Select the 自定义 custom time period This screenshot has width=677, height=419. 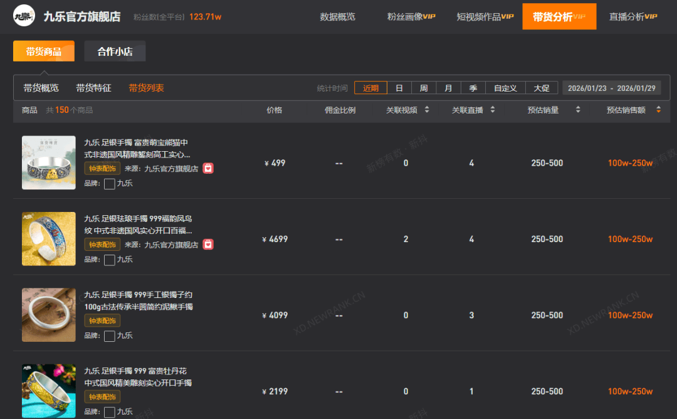505,88
